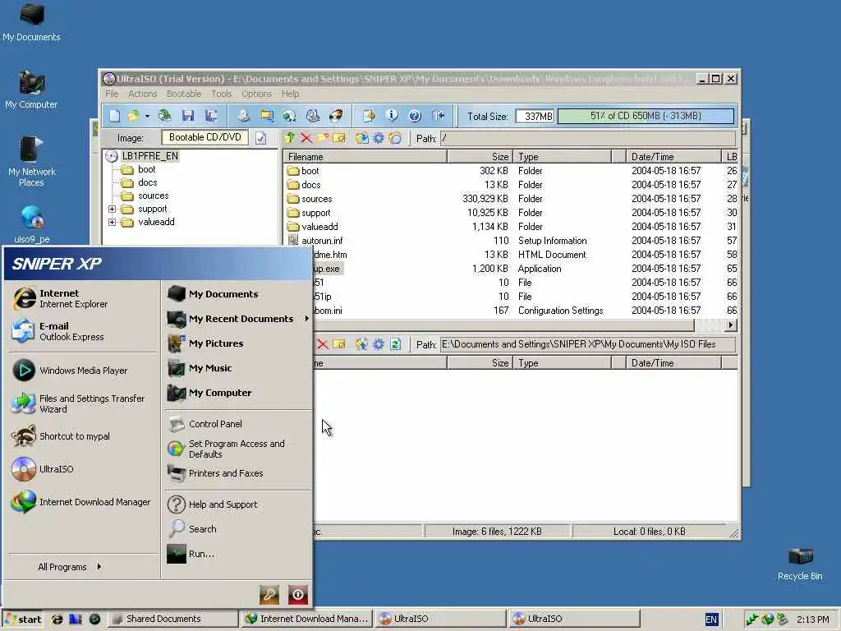Switch to Shared Documents taskbar button
This screenshot has width=841, height=631.
(172, 619)
